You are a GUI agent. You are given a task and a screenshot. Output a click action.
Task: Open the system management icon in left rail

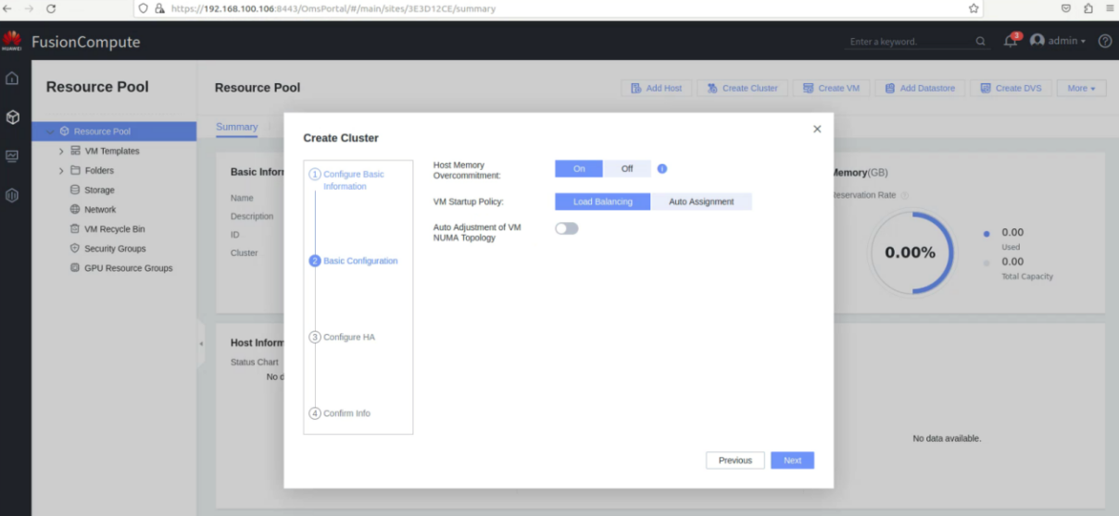[12, 195]
